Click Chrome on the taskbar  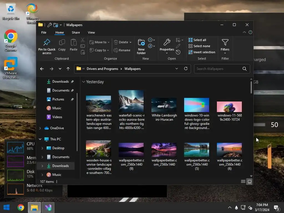21,207
